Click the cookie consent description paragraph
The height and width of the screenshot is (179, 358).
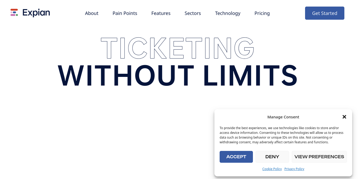click(281, 135)
